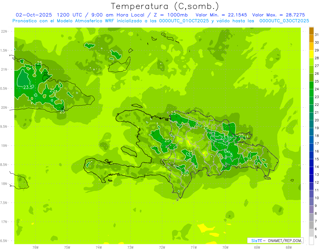Click the Temperatura (C,somb.) chart title
The image size is (324, 251).
[165, 6]
